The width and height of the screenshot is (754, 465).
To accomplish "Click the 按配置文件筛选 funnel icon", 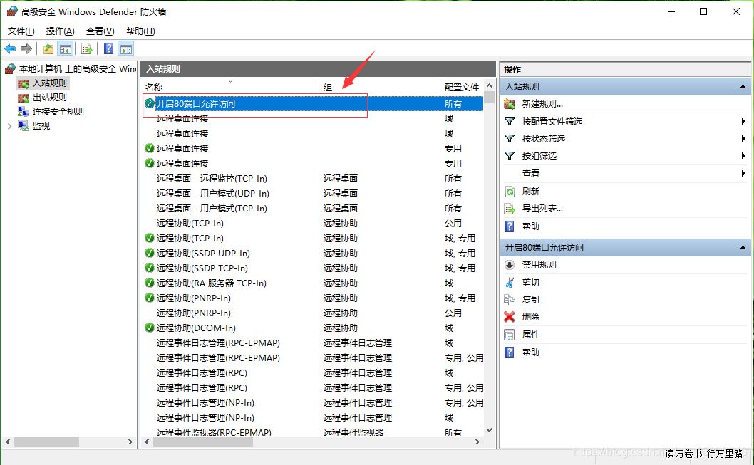I will [510, 122].
